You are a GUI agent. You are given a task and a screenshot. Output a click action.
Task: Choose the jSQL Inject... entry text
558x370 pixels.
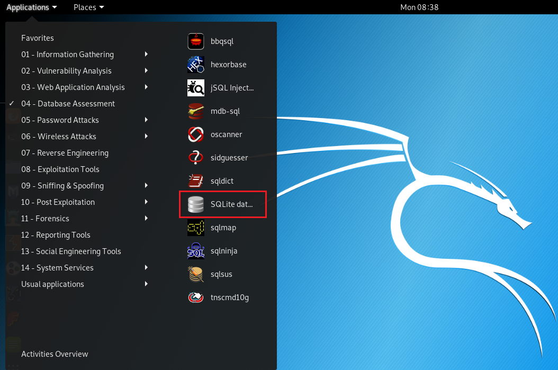tap(232, 88)
